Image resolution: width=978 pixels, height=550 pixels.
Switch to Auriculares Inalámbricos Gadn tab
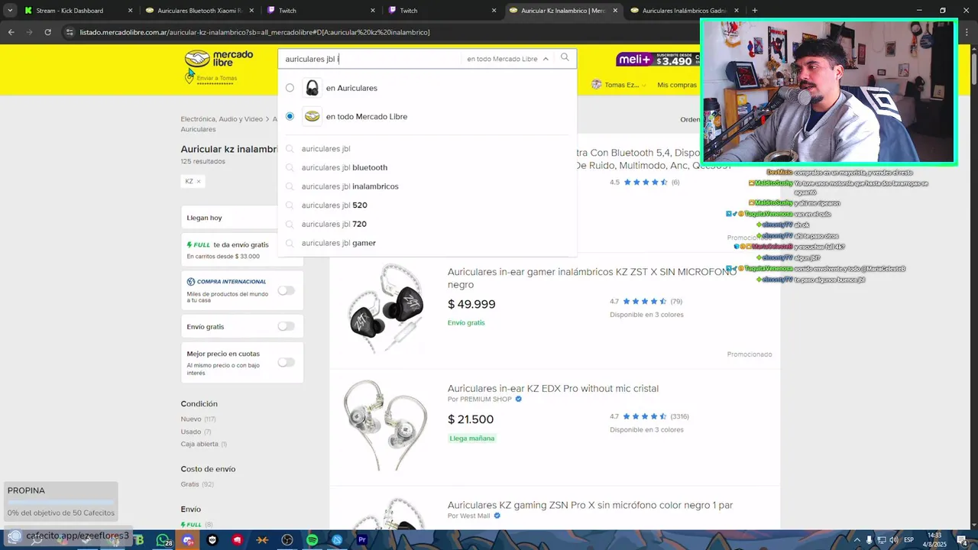pos(683,11)
